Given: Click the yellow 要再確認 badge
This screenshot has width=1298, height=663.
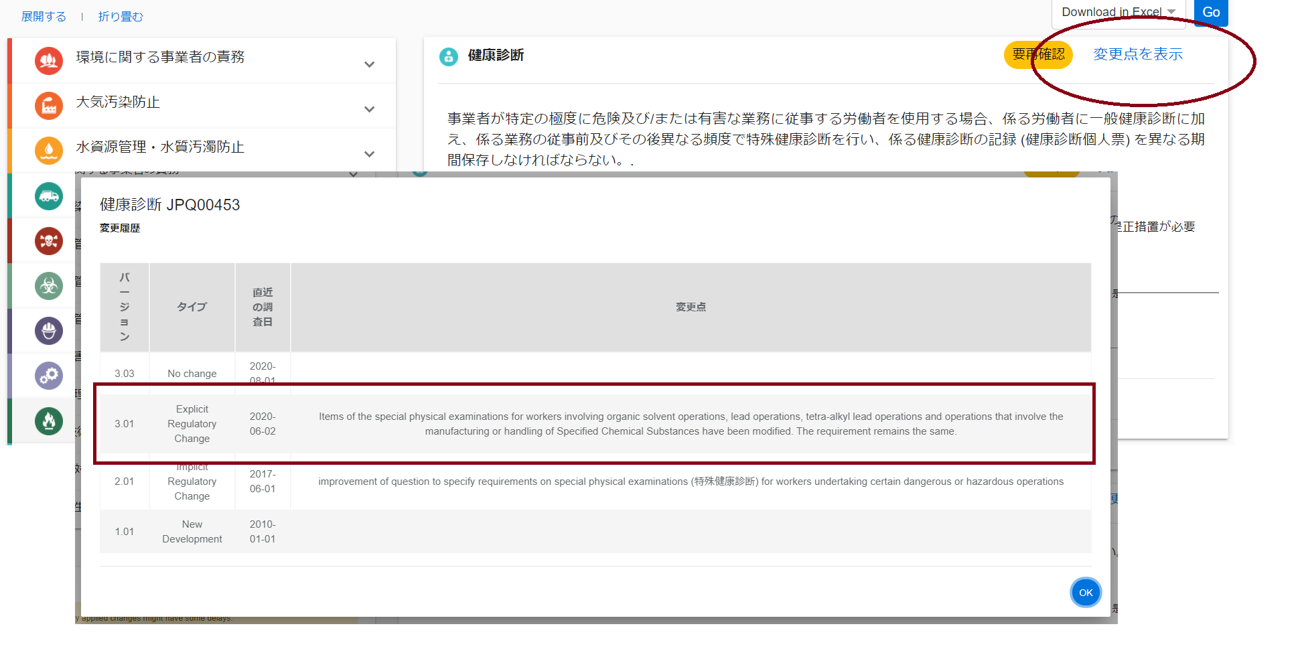Looking at the screenshot, I should 1038,54.
